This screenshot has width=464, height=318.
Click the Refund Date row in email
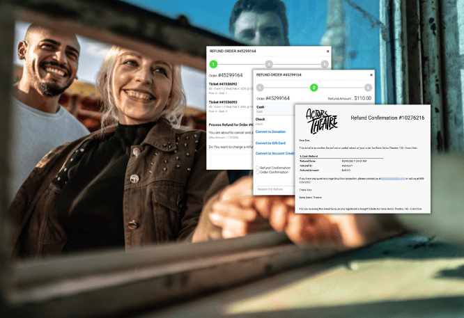333,161
